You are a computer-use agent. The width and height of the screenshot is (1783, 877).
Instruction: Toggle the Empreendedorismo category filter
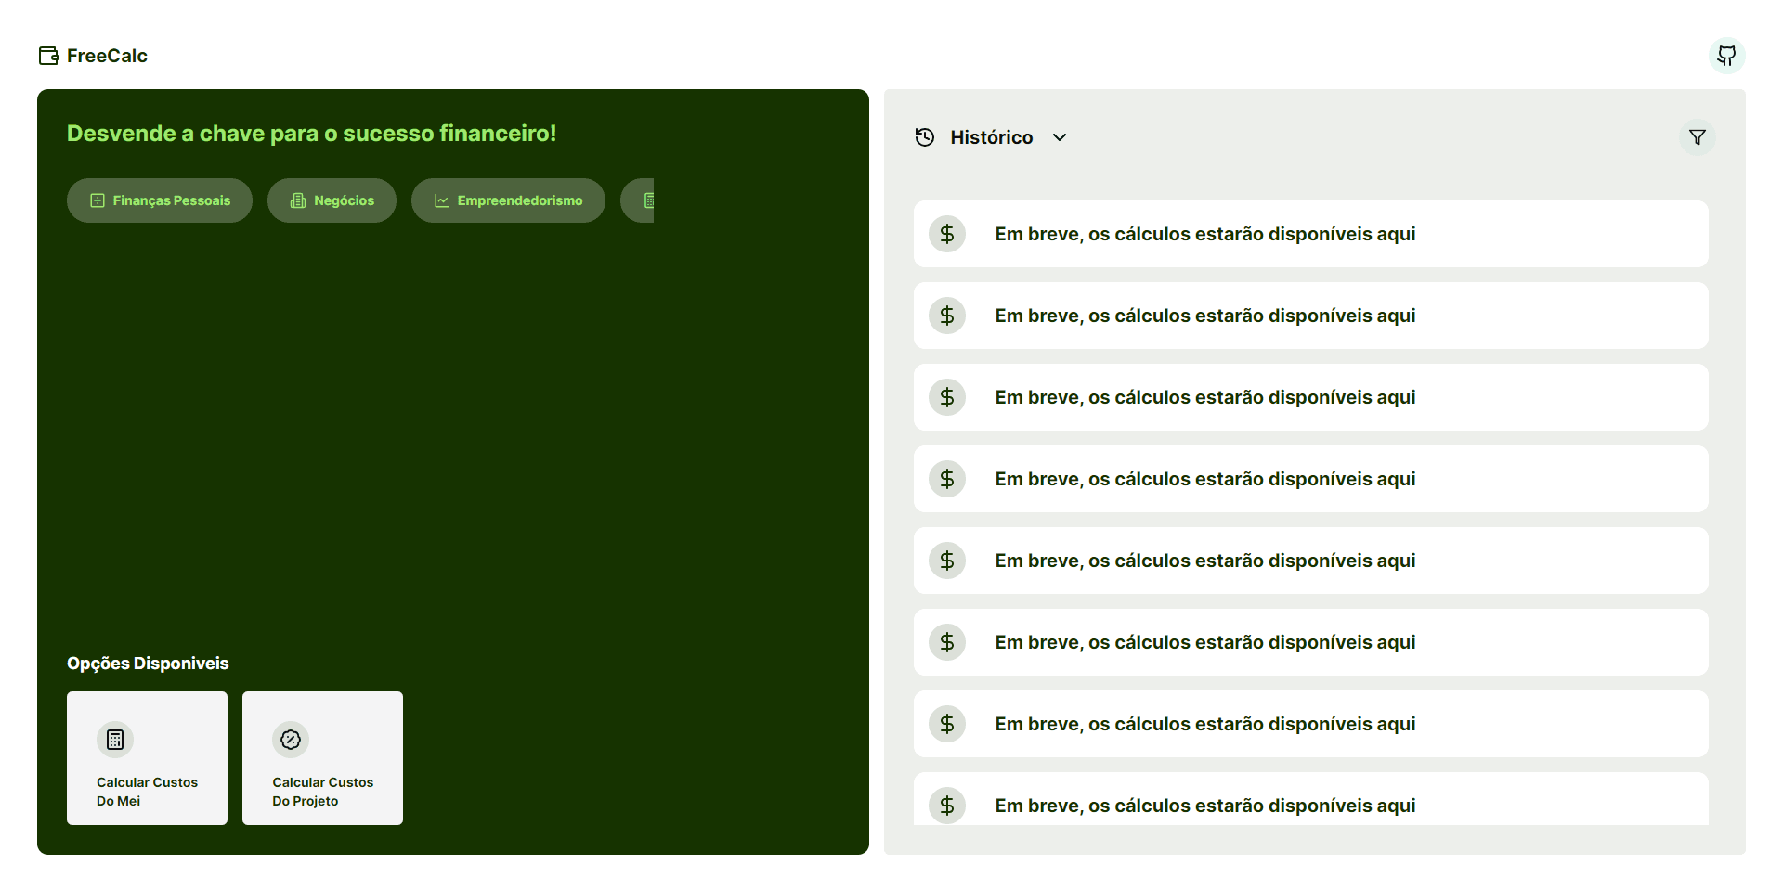(x=507, y=200)
